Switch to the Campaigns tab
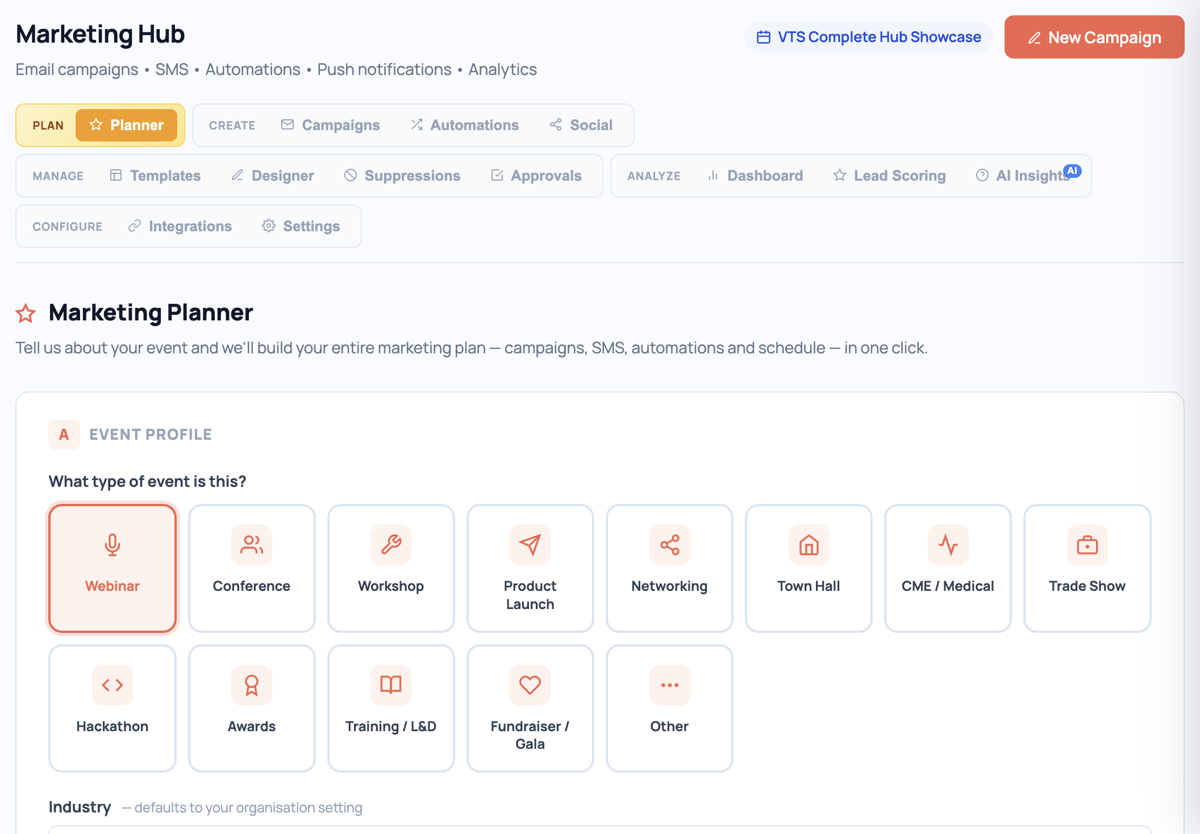This screenshot has width=1200, height=834. click(x=330, y=125)
